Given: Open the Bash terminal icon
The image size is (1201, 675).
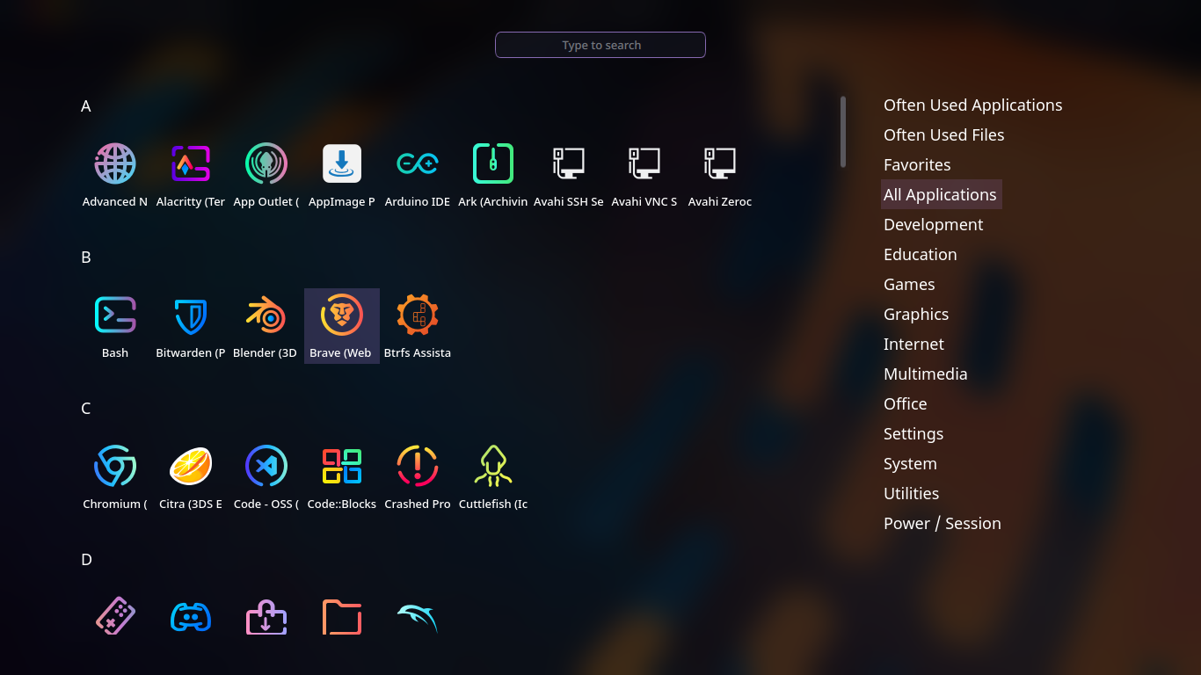Looking at the screenshot, I should (x=115, y=316).
